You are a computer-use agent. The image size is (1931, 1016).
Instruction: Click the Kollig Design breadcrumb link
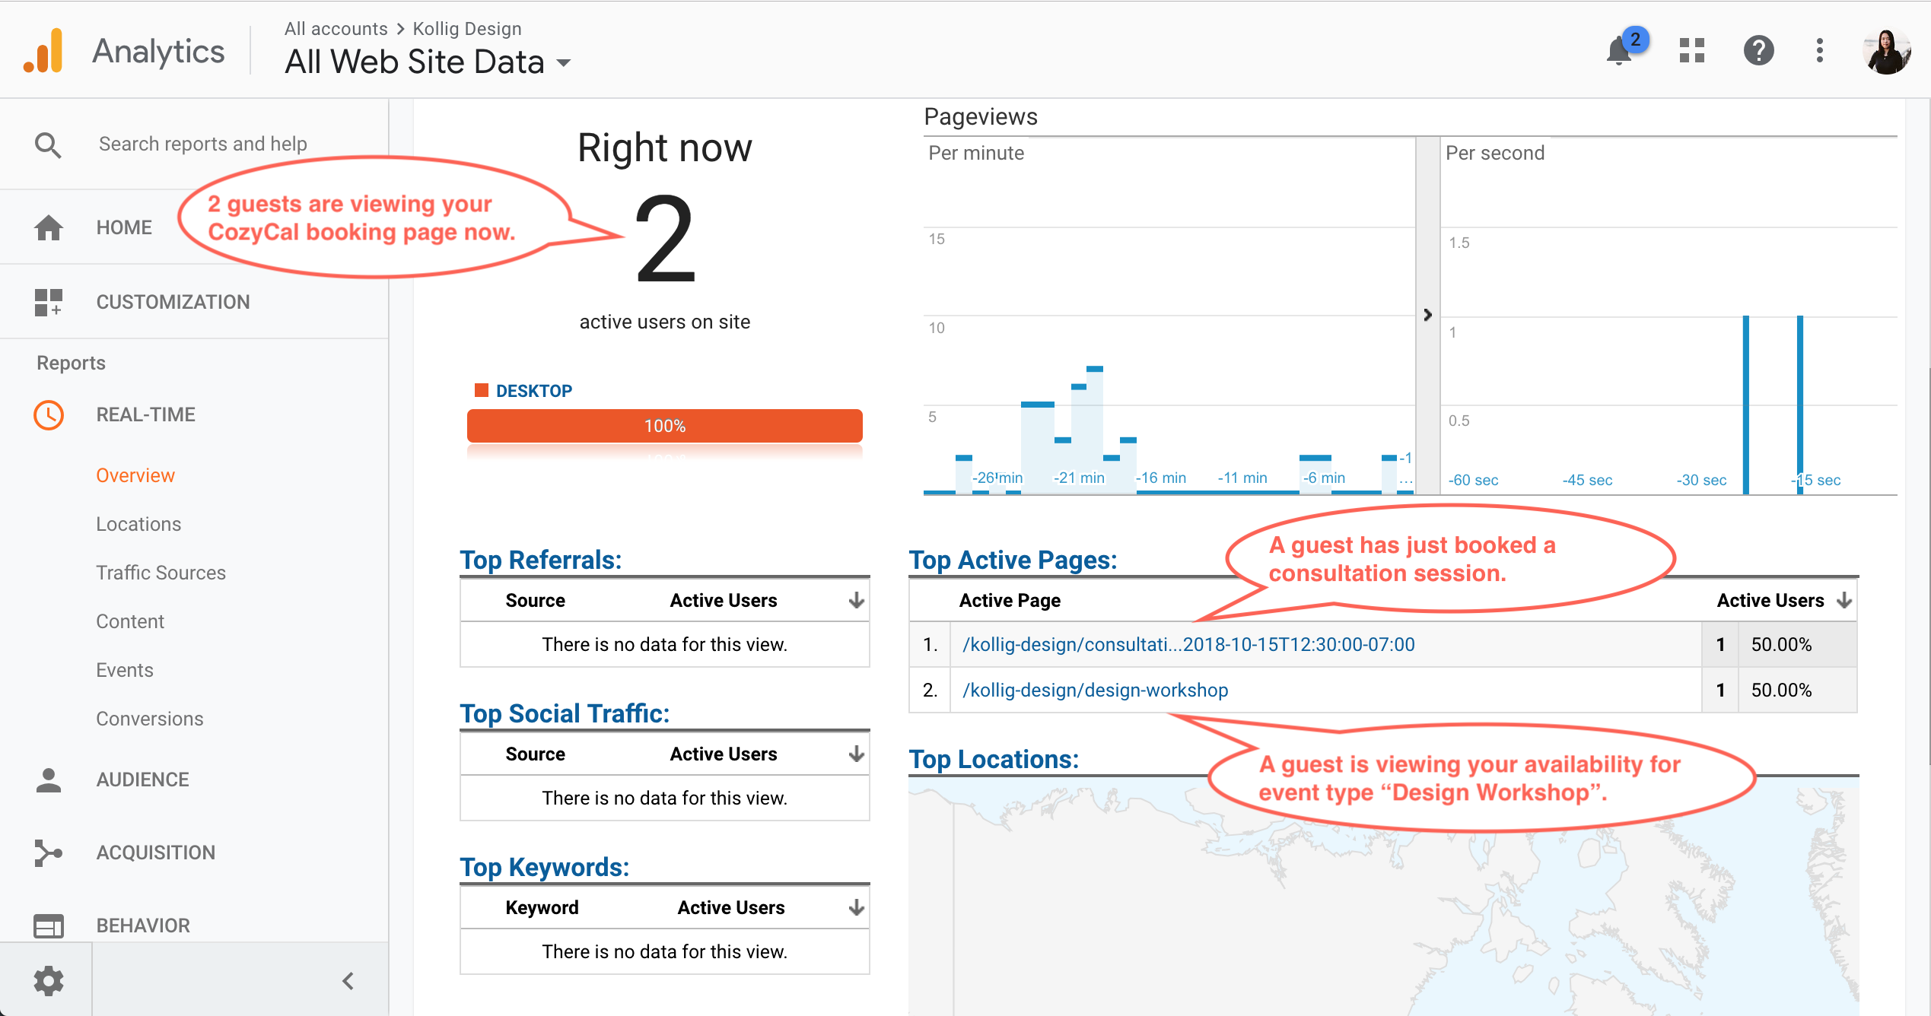click(x=466, y=29)
